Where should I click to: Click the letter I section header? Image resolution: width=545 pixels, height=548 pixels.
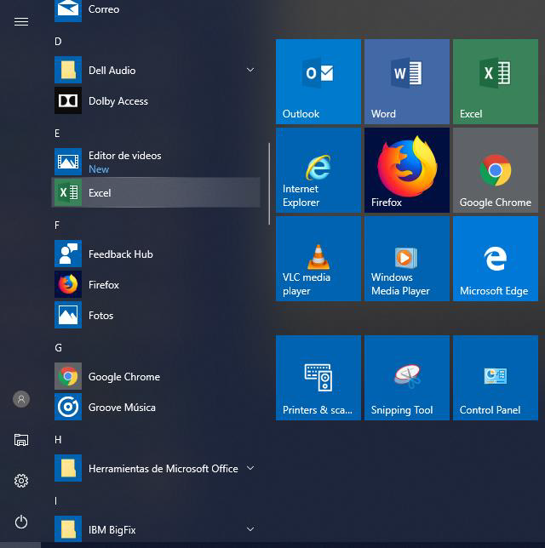56,501
